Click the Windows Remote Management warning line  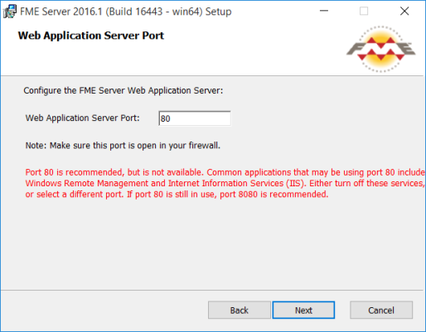(225, 183)
